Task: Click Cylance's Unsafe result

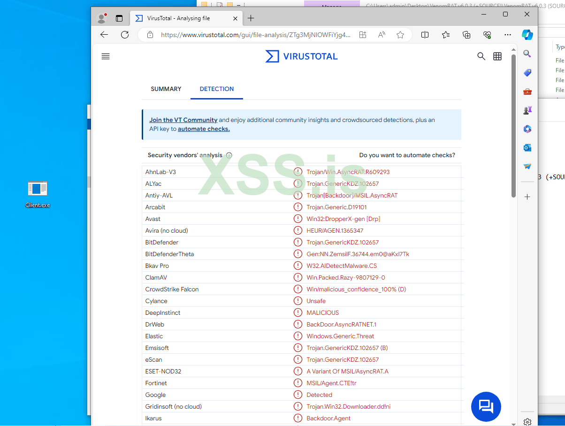Action: 316,301
